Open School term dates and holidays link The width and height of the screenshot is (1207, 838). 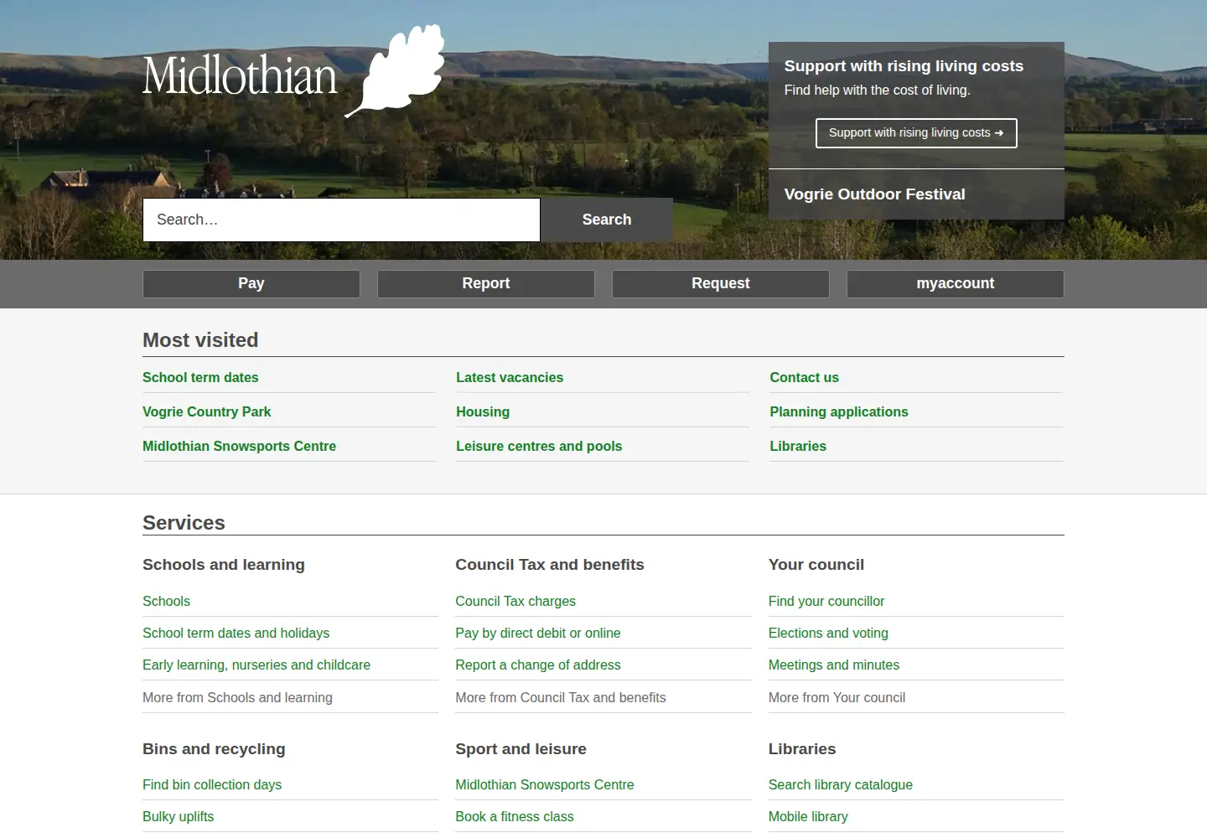point(236,634)
